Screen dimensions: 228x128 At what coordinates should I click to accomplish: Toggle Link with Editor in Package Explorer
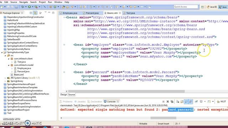(x=35, y=13)
